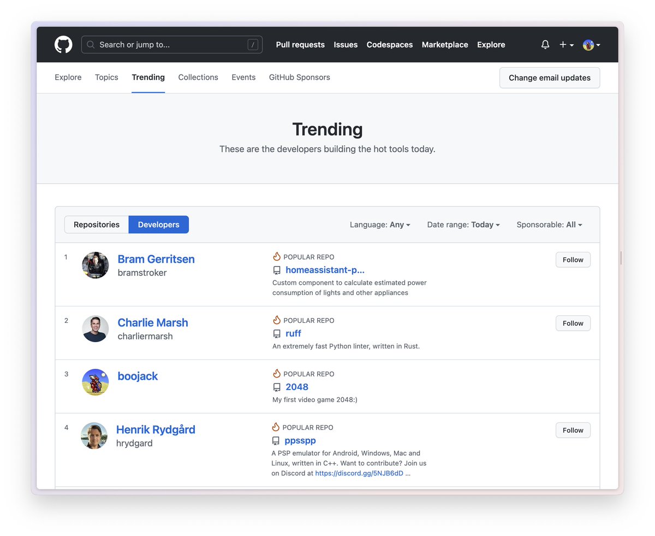Viewport: 655px width, 536px height.
Task: Open the GitHub octocat logo home
Action: click(63, 45)
